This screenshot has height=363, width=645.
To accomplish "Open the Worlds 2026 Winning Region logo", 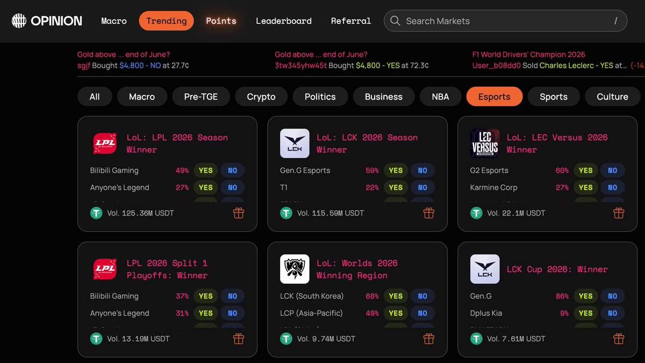I will [295, 269].
